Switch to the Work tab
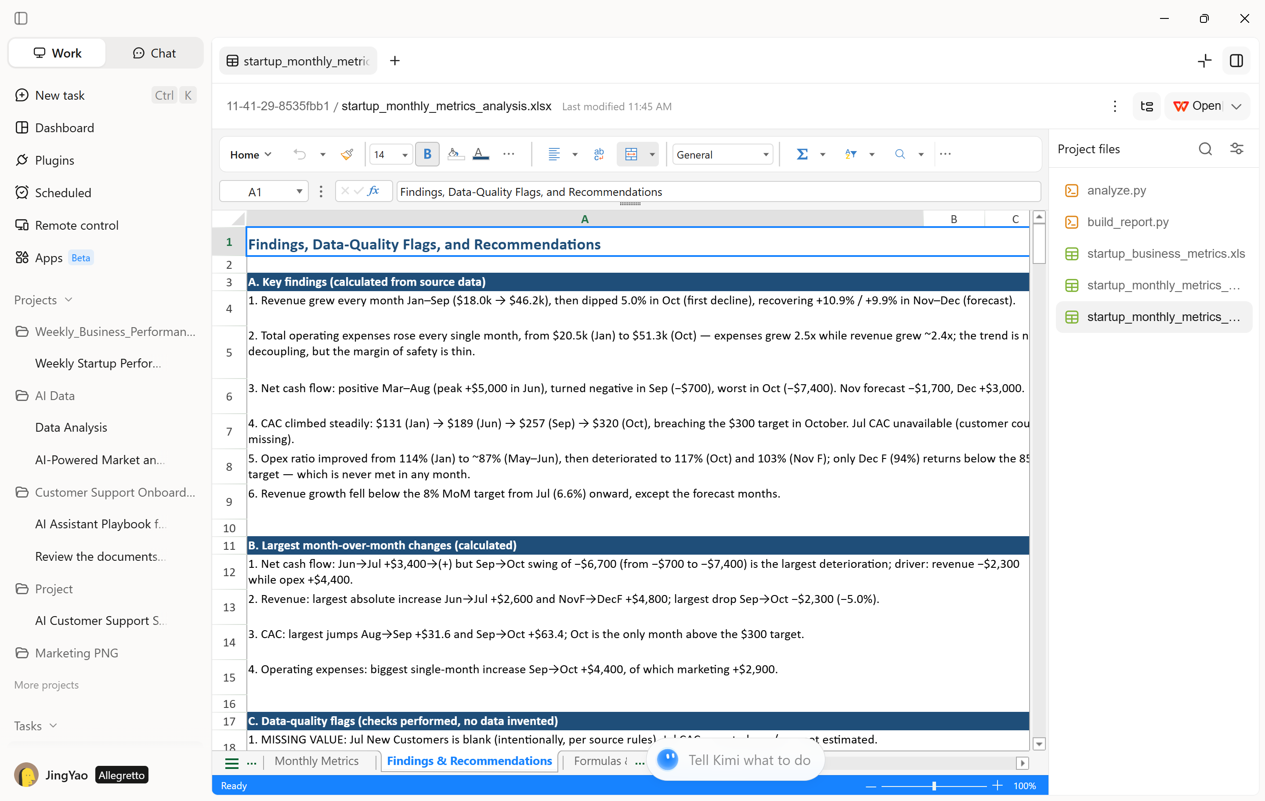 coord(57,53)
